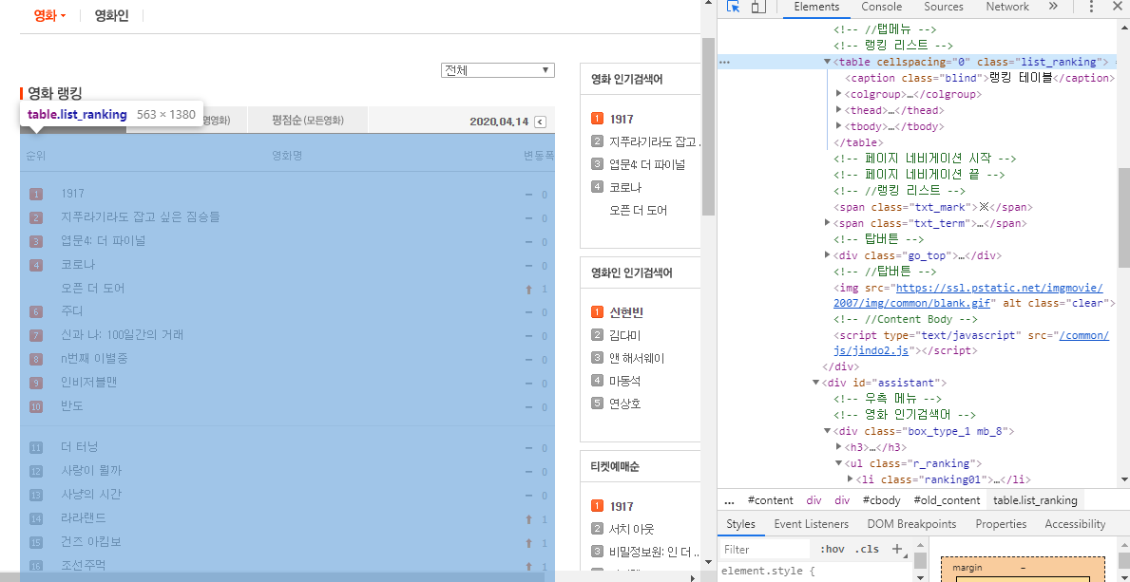Open the 영화 menu dropdown
The image size is (1130, 582).
[x=50, y=15]
